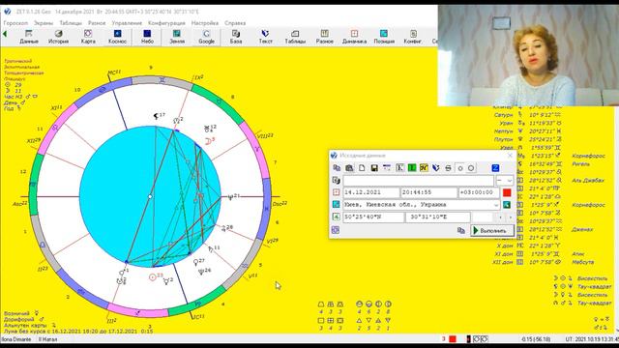Click the calendar icon beside date field
This screenshot has width=619, height=348.
(336, 192)
